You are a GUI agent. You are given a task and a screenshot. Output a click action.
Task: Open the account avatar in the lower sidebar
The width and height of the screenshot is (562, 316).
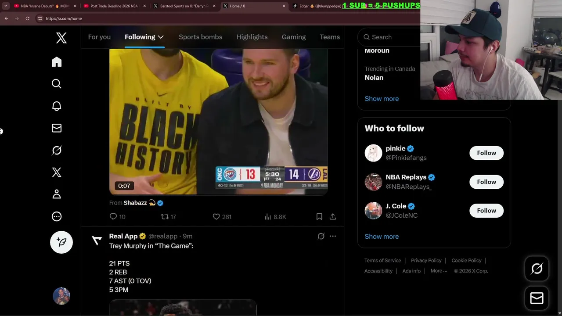[x=61, y=296]
